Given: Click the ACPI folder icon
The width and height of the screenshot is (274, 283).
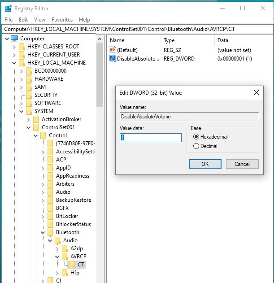Looking at the screenshot, I should (x=50, y=160).
